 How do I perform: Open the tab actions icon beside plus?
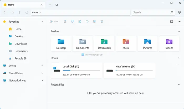point(57,5)
